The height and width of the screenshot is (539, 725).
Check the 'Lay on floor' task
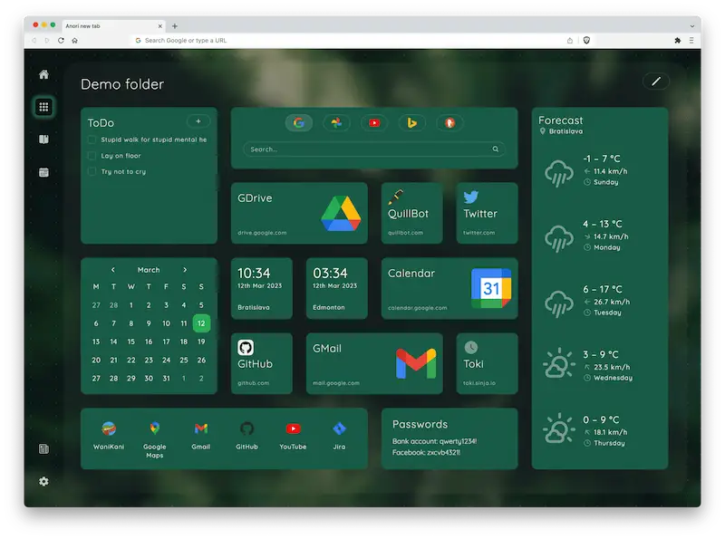(x=92, y=156)
